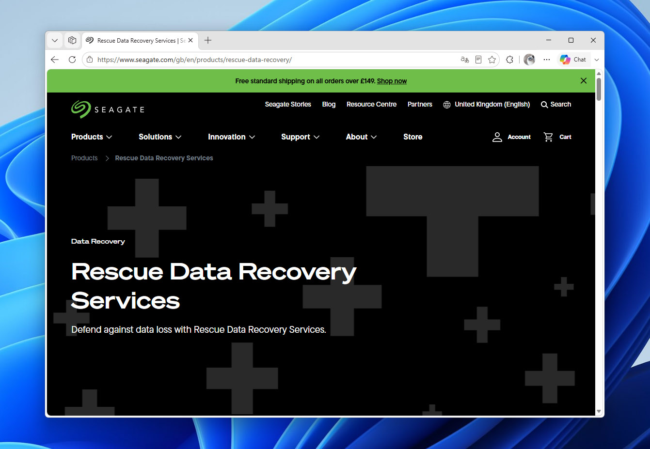Click the scrollbar down arrow

[x=599, y=411]
